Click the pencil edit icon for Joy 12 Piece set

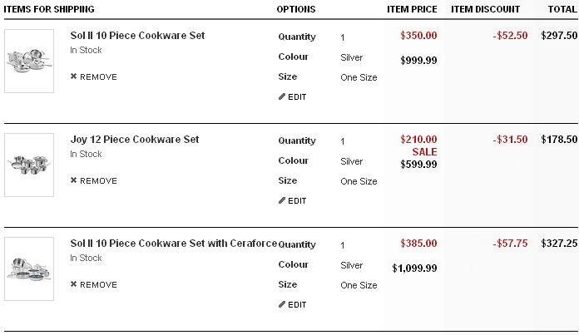click(x=282, y=201)
